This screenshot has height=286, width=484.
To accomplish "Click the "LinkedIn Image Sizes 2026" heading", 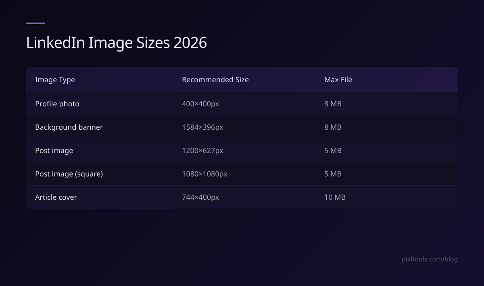I will 117,43.
